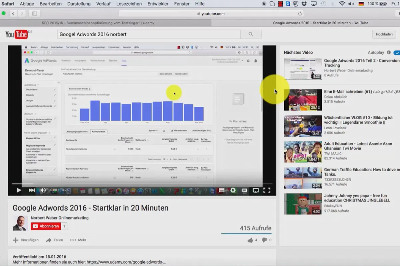Image resolution: width=400 pixels, height=266 pixels.
Task: Go forward with Safari forward arrow
Action: (22, 14)
